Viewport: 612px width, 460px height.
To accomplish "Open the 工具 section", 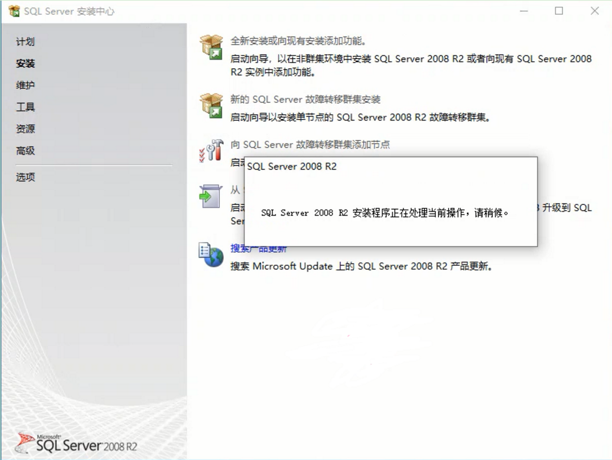I will pos(25,107).
